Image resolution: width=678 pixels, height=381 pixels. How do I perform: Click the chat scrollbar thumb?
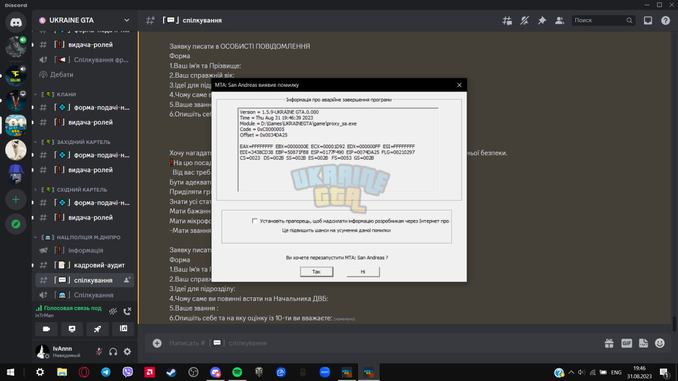click(x=674, y=323)
